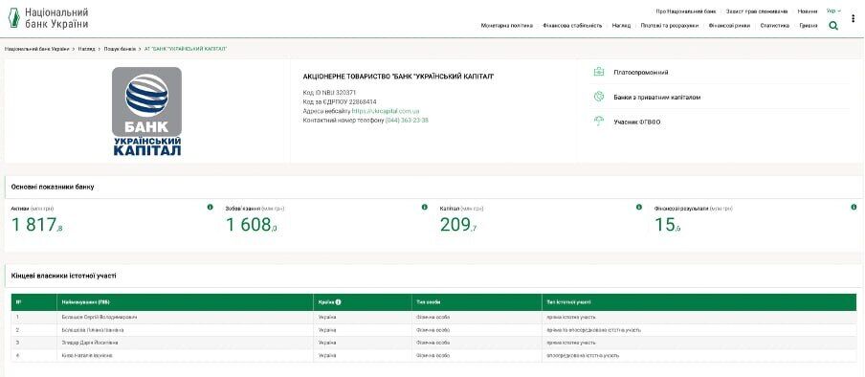Select owner row Кияк Наталія Іванівна

[433, 355]
